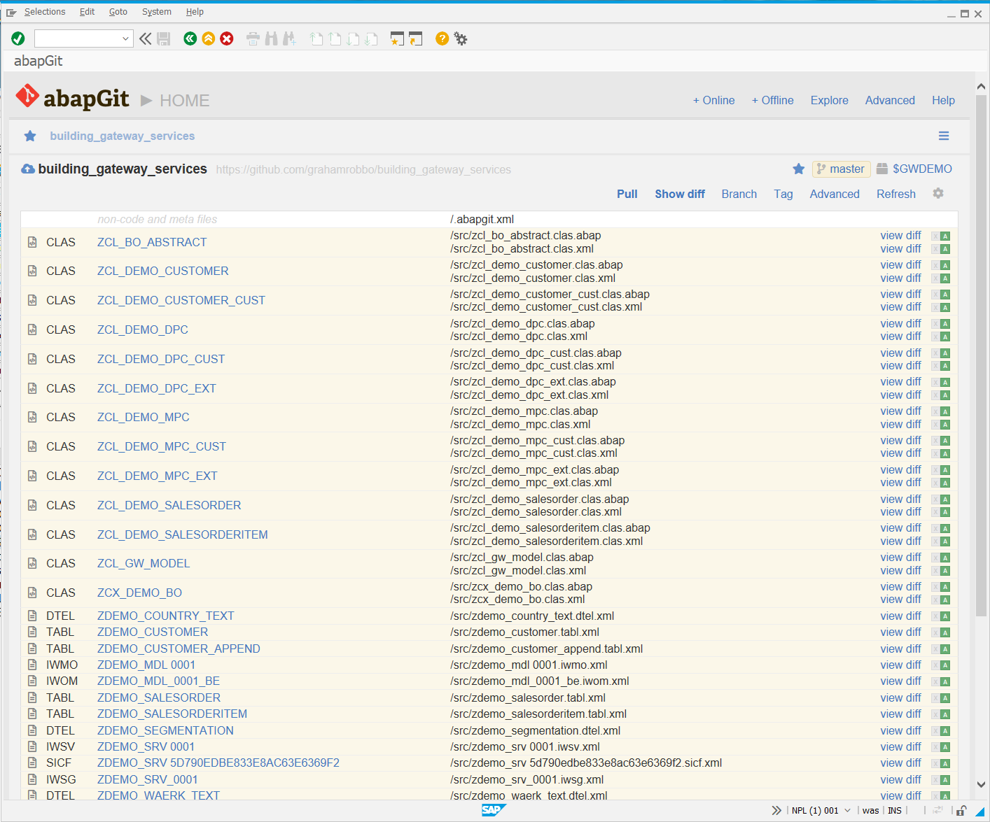Click the Print icon in toolbar

pos(253,38)
